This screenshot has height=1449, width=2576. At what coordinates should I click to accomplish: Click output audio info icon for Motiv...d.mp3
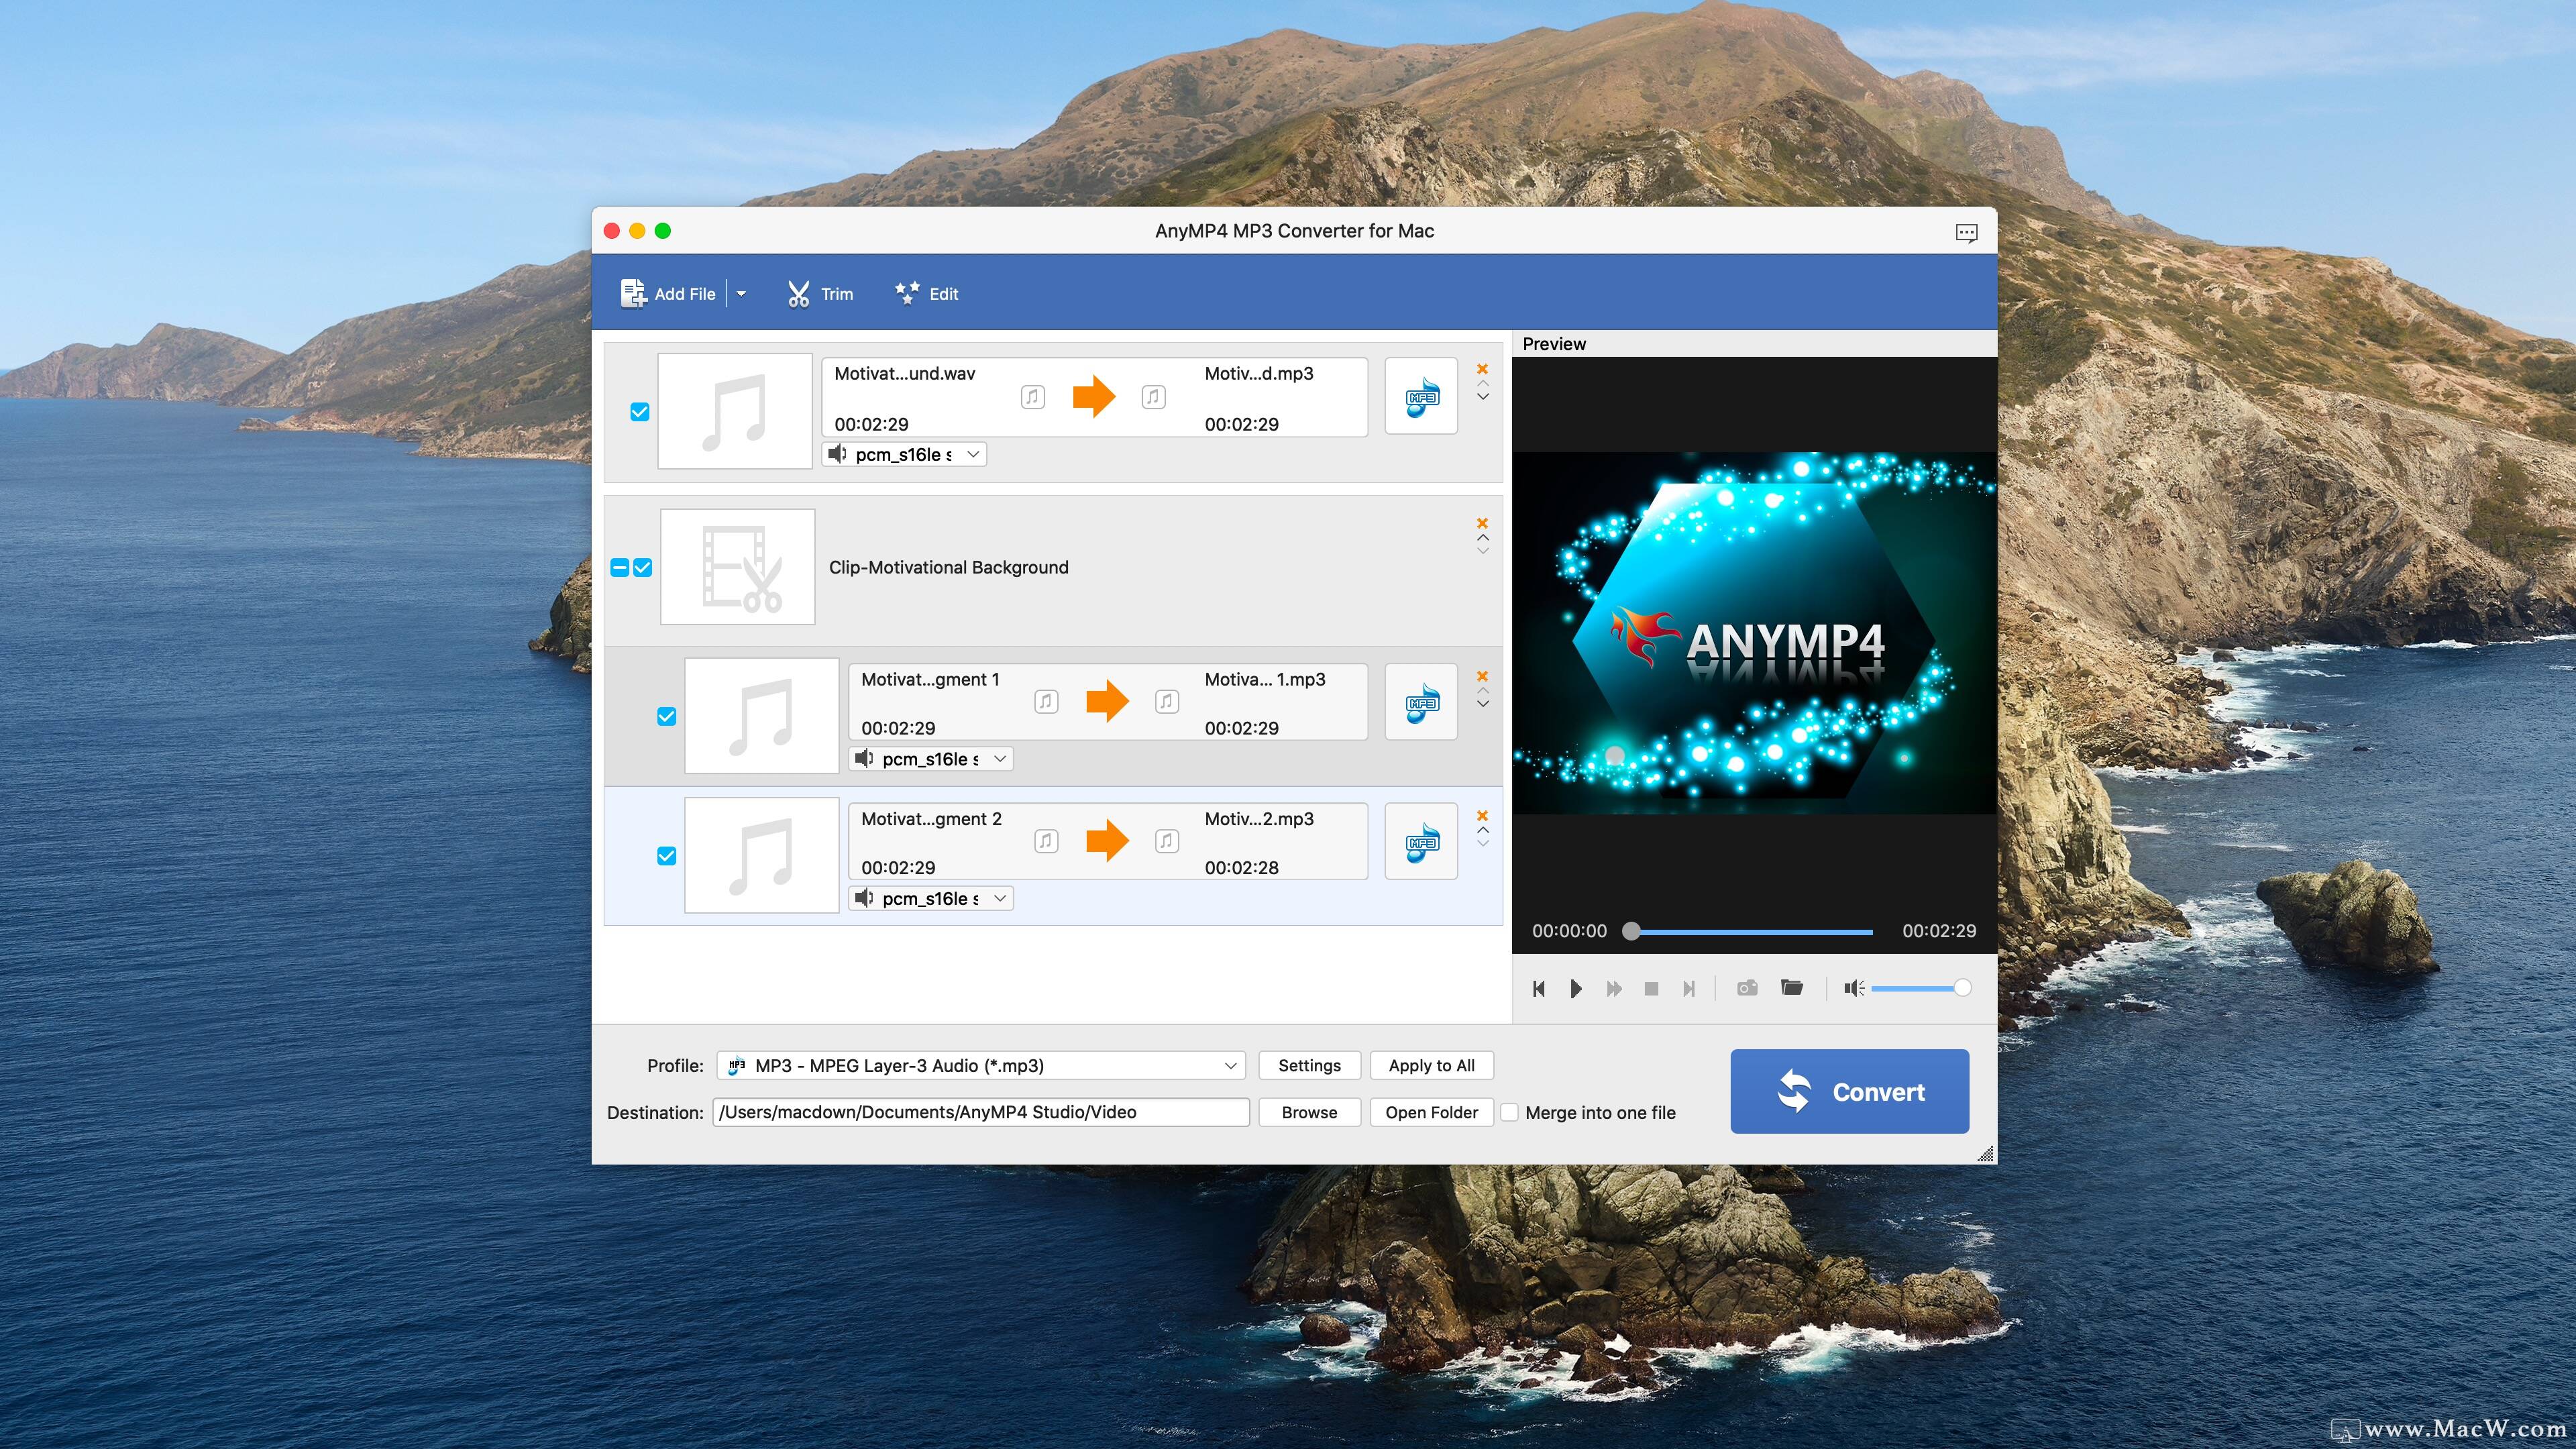(x=1153, y=397)
